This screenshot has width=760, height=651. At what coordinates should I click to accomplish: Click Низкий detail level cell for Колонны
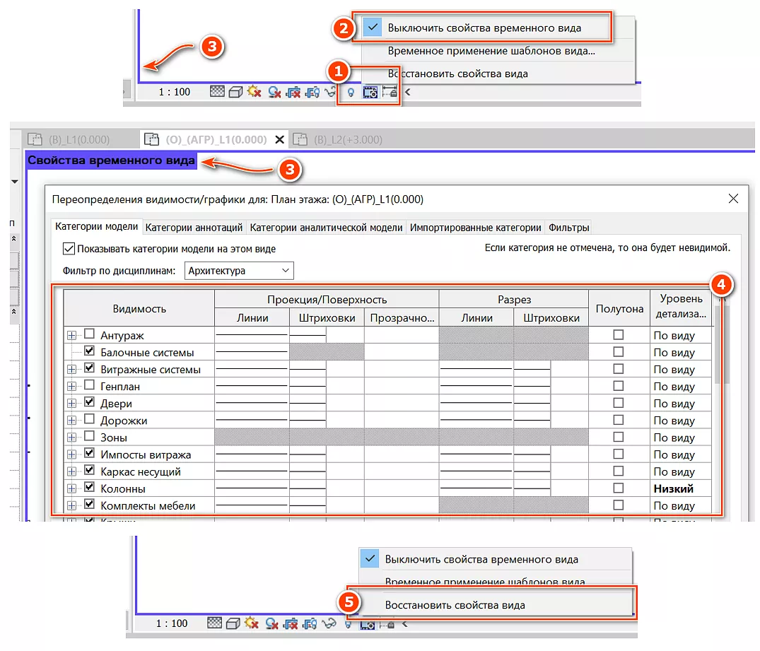pos(673,488)
